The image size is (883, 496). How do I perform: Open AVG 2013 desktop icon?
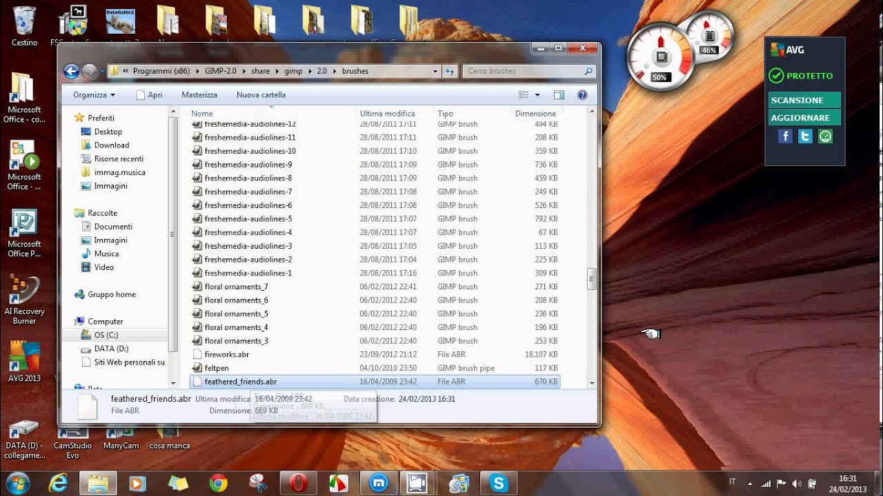[24, 362]
